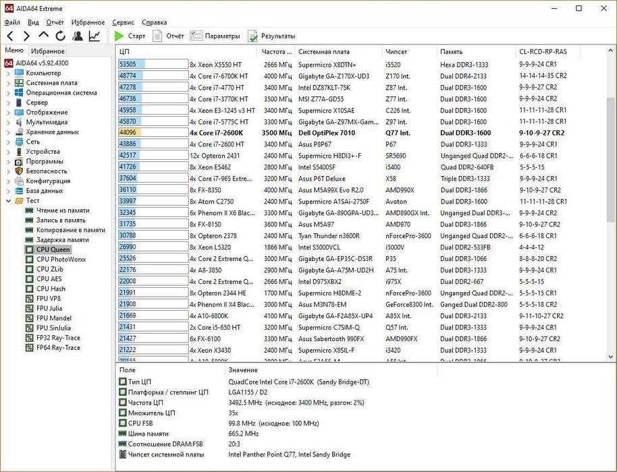
Task: Select the Копирование в памяти test
Action: pyautogui.click(x=71, y=230)
